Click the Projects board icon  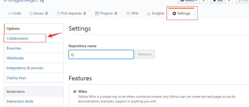(97, 13)
